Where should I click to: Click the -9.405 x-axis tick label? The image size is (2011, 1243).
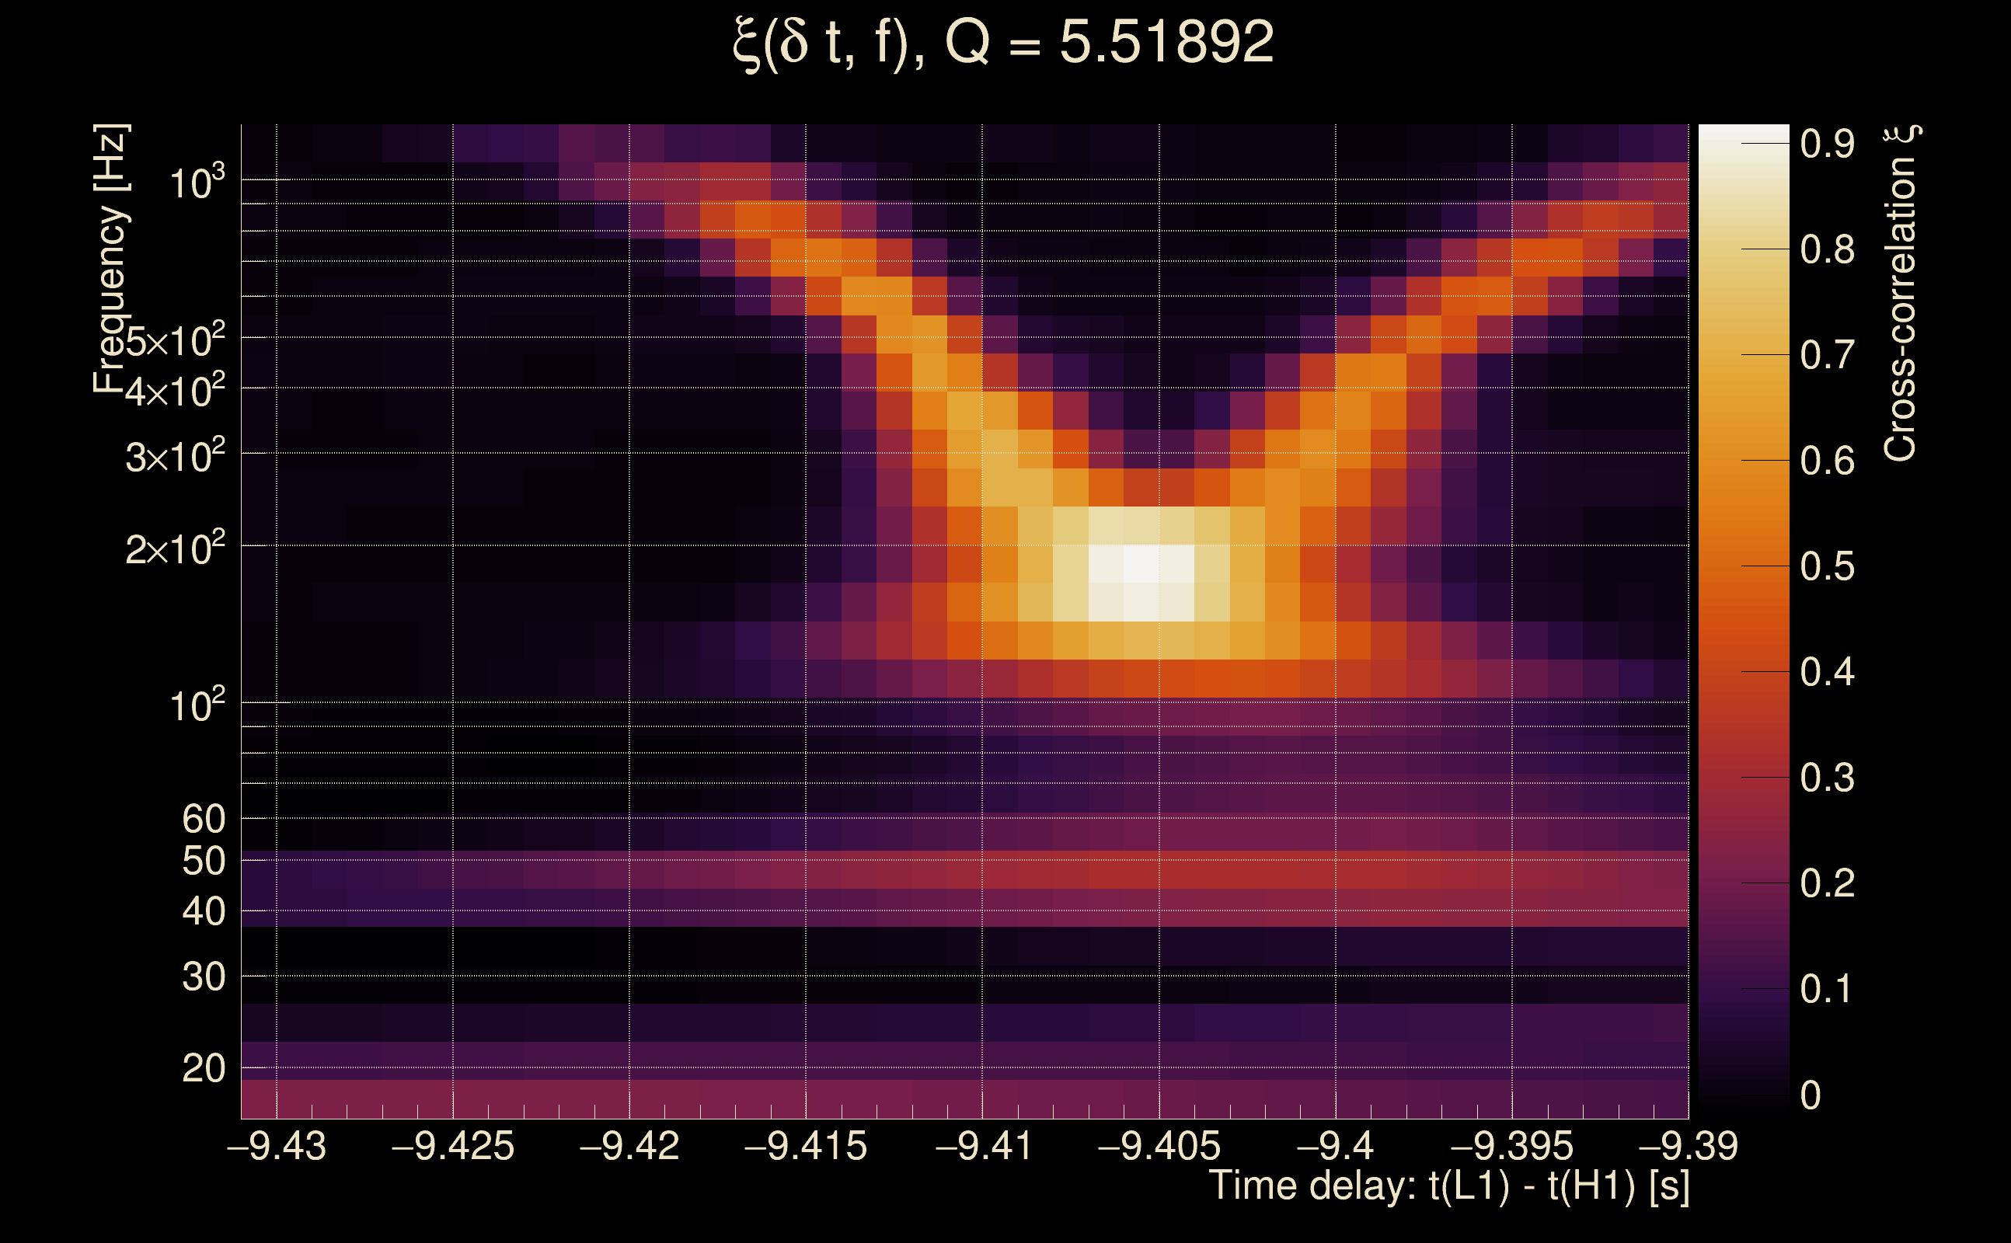click(x=1159, y=1147)
